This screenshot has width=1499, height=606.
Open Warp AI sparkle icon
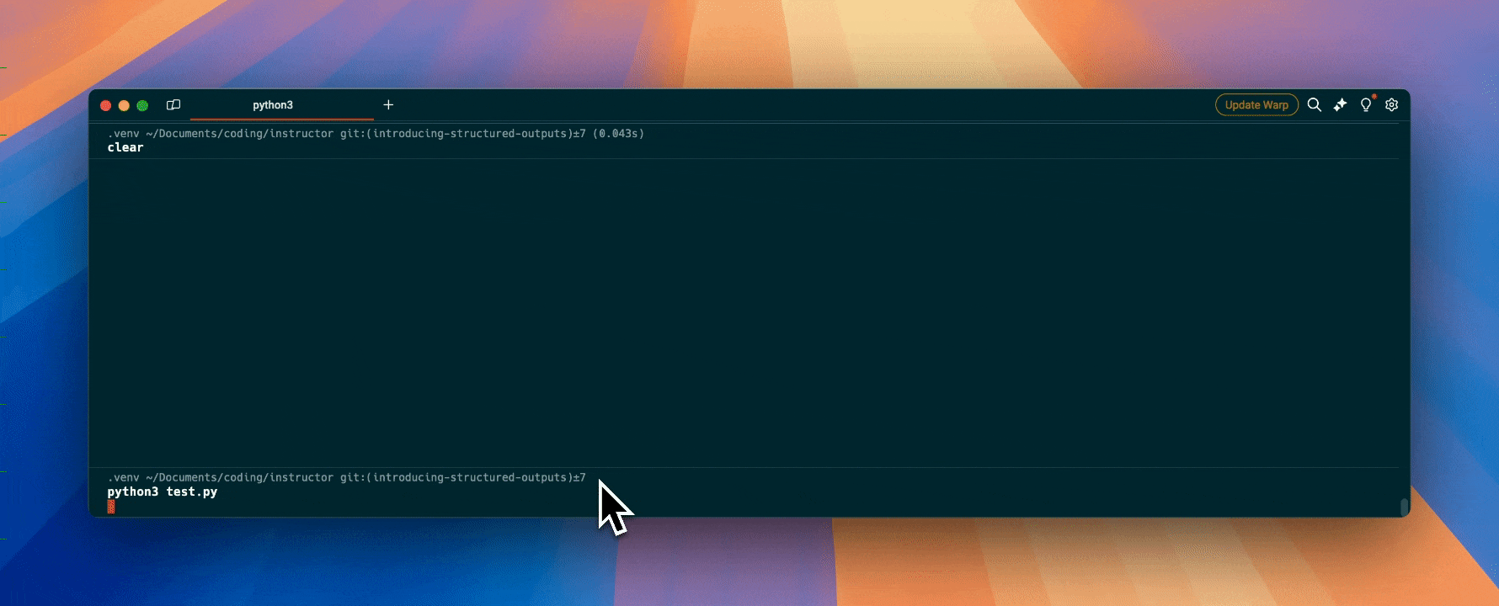1340,105
